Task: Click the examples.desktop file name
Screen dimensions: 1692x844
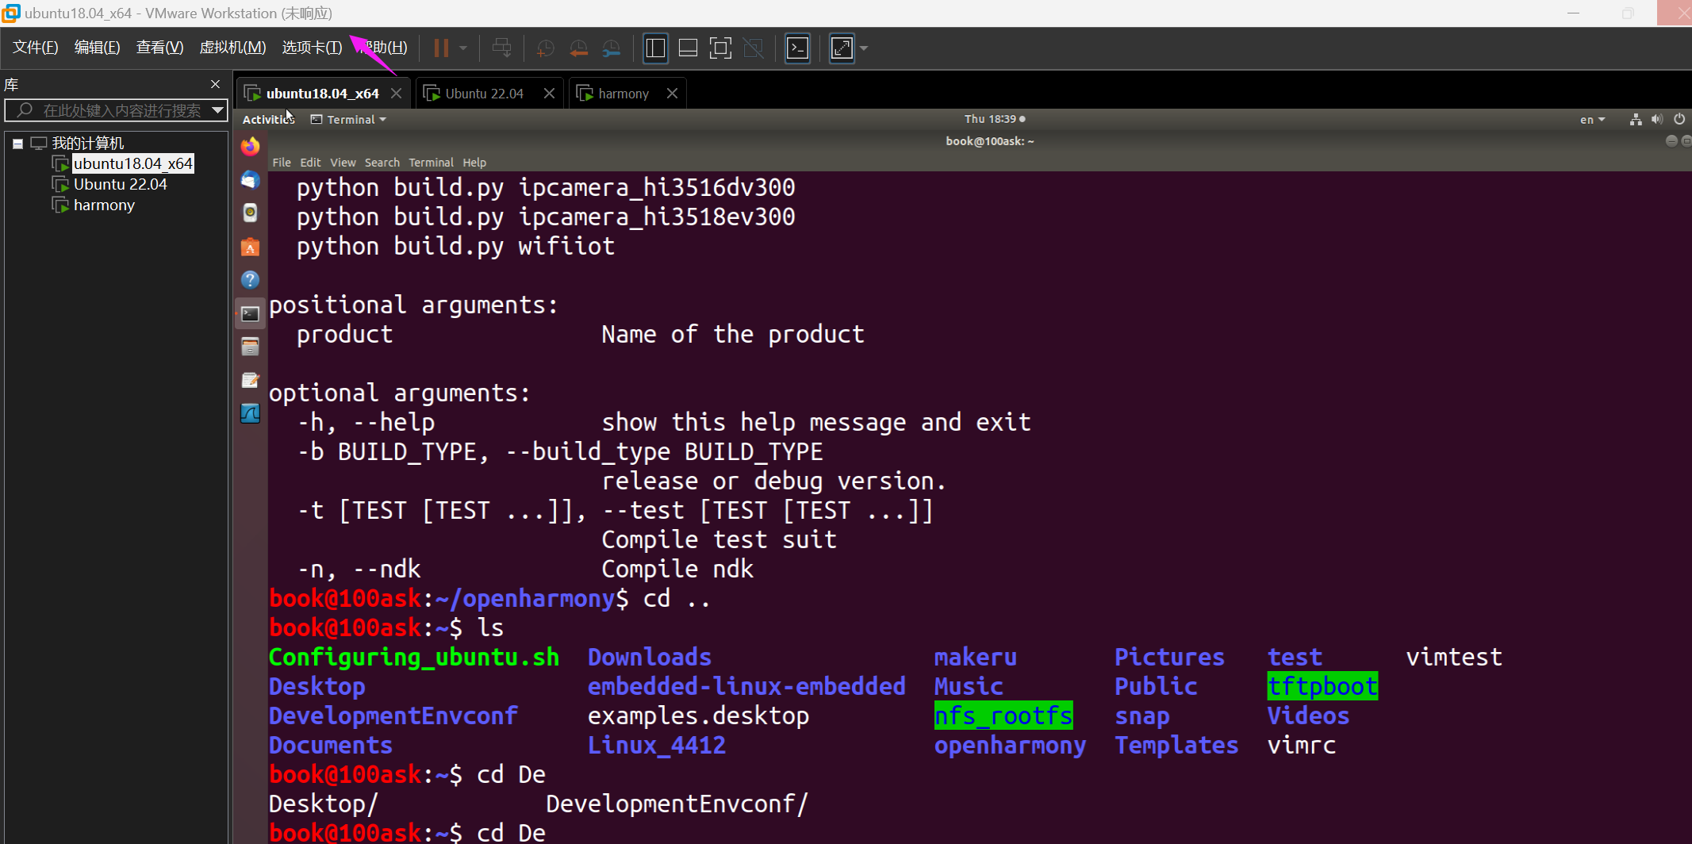Action: [x=698, y=716]
